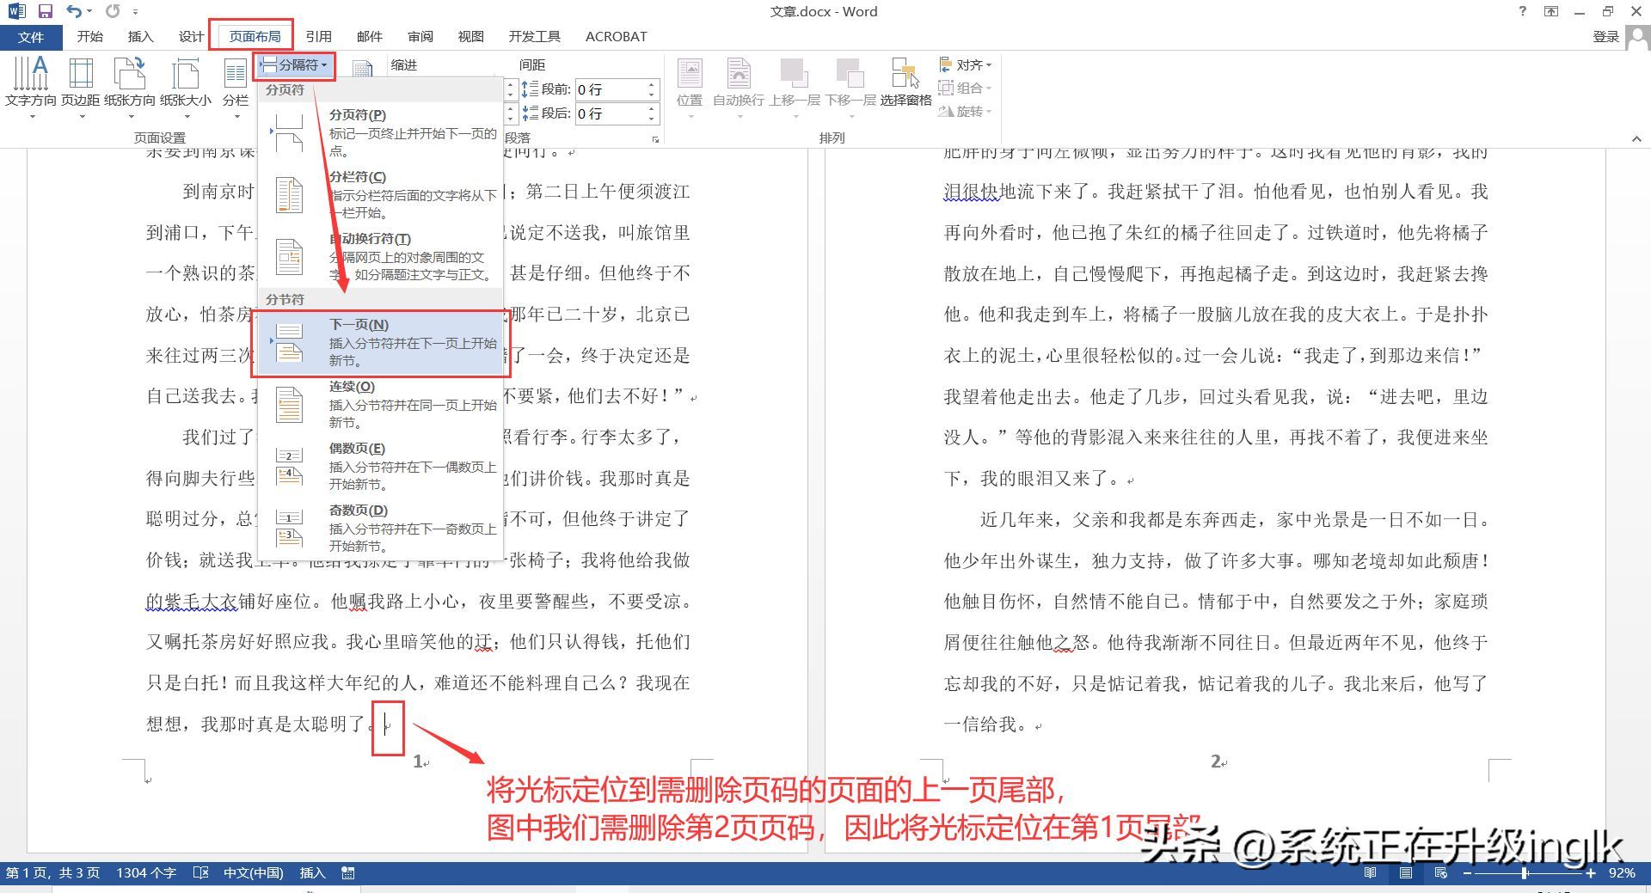Viewport: 1651px width, 893px height.
Task: Switch to the 设计 tab
Action: point(191,36)
